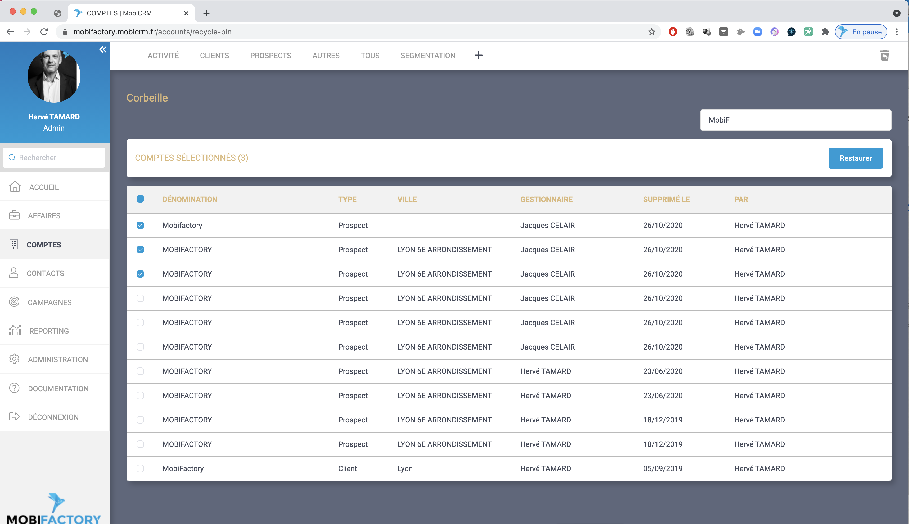
Task: Click the plus icon after SEGMENTATION
Action: [478, 56]
